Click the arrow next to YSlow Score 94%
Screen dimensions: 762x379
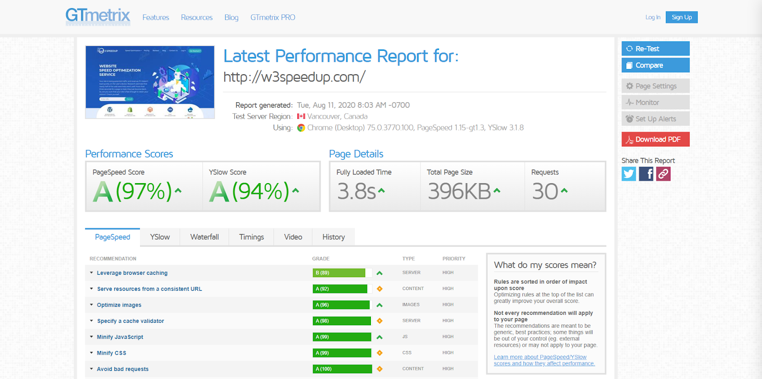click(x=296, y=191)
